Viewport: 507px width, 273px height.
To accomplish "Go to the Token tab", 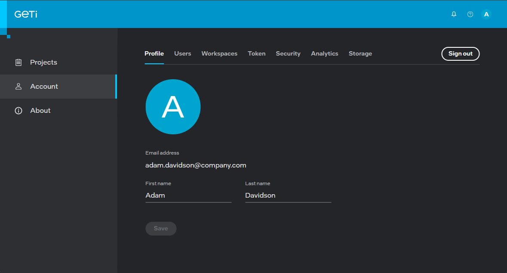I will tap(257, 53).
